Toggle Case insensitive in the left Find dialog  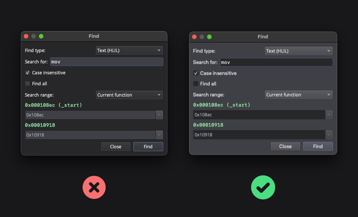(x=28, y=73)
